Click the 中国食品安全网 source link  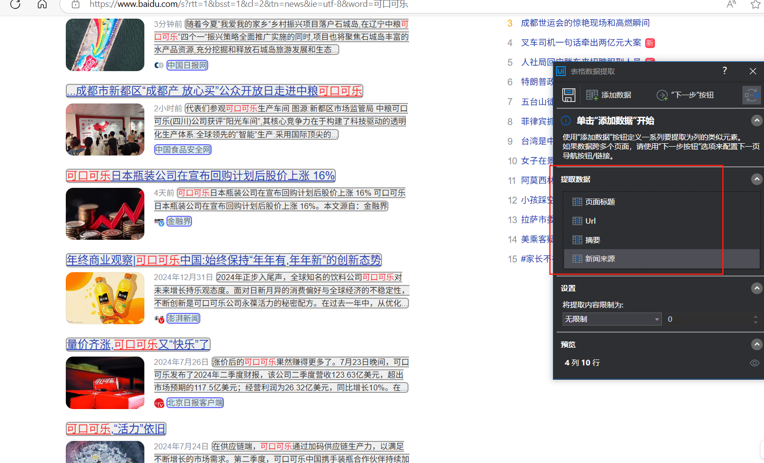(x=183, y=150)
